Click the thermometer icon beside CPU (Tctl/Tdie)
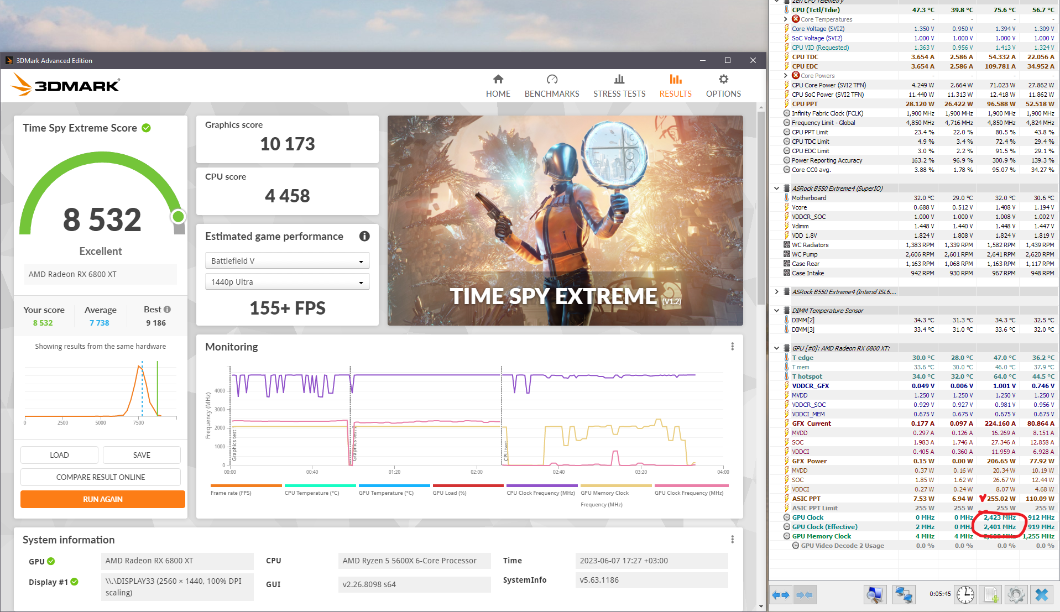 tap(786, 10)
